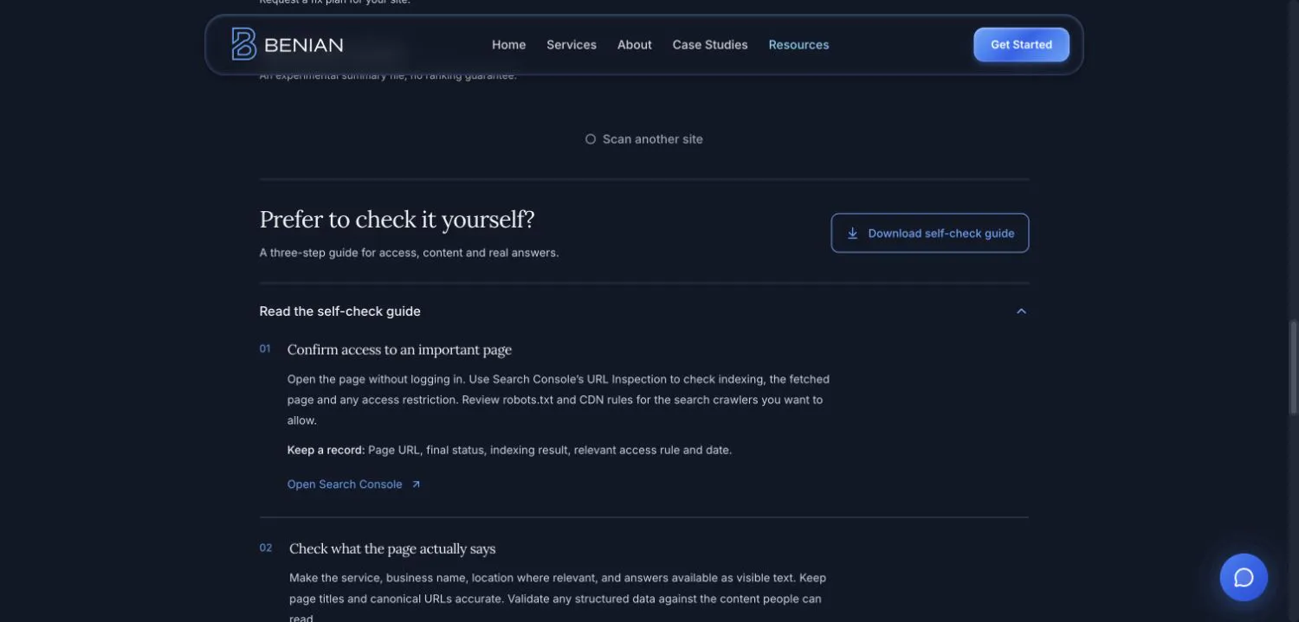Click the bold Keep a record: label

coord(326,450)
